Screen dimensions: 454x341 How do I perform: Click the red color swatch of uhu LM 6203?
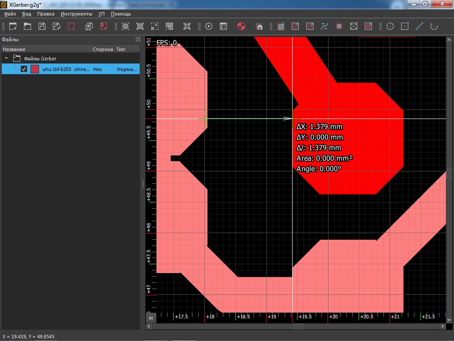pyautogui.click(x=35, y=69)
